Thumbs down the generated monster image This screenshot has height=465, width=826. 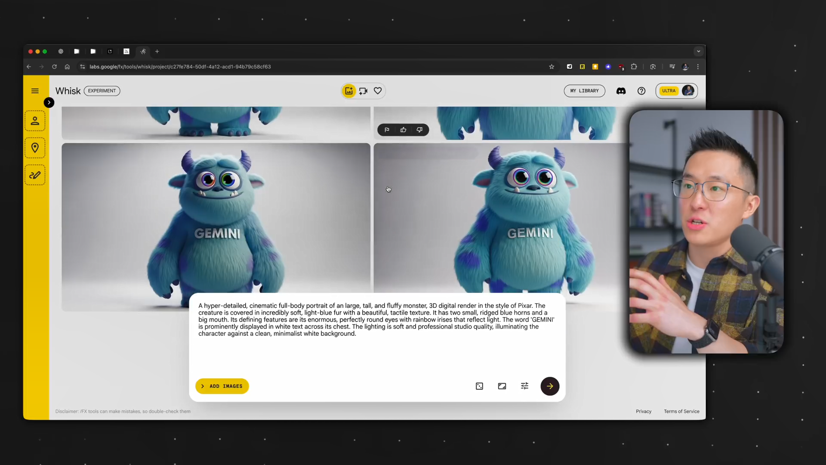(x=419, y=130)
